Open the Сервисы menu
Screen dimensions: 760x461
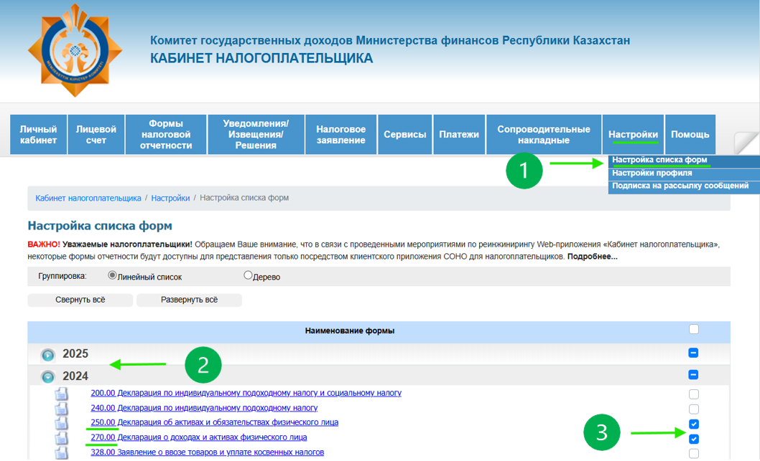[x=404, y=135]
